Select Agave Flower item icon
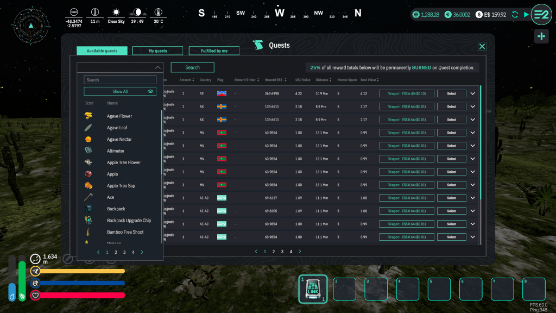The width and height of the screenshot is (556, 313). click(x=89, y=116)
